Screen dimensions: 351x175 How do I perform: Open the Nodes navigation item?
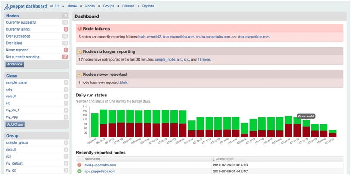[x=90, y=6]
